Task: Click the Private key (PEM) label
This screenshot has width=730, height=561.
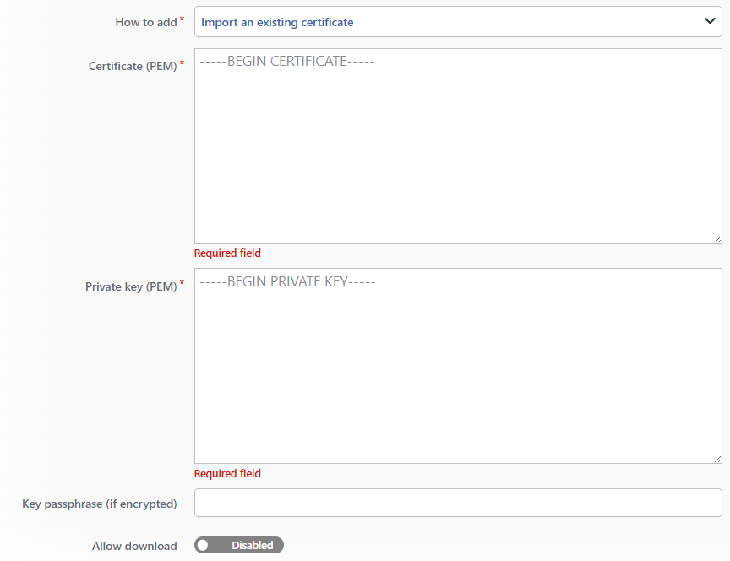Action: pyautogui.click(x=131, y=286)
